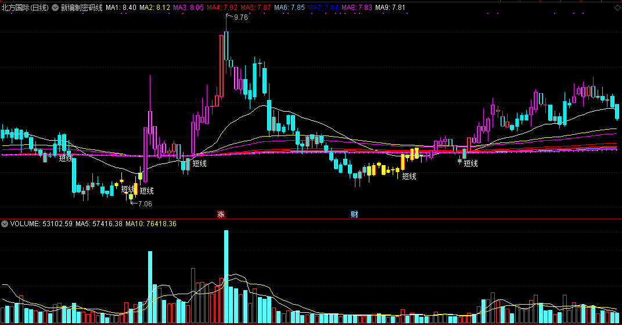Screen dimensions: 622x325
Task: Select the 北方国际(日线) chart title
Action: [24, 8]
